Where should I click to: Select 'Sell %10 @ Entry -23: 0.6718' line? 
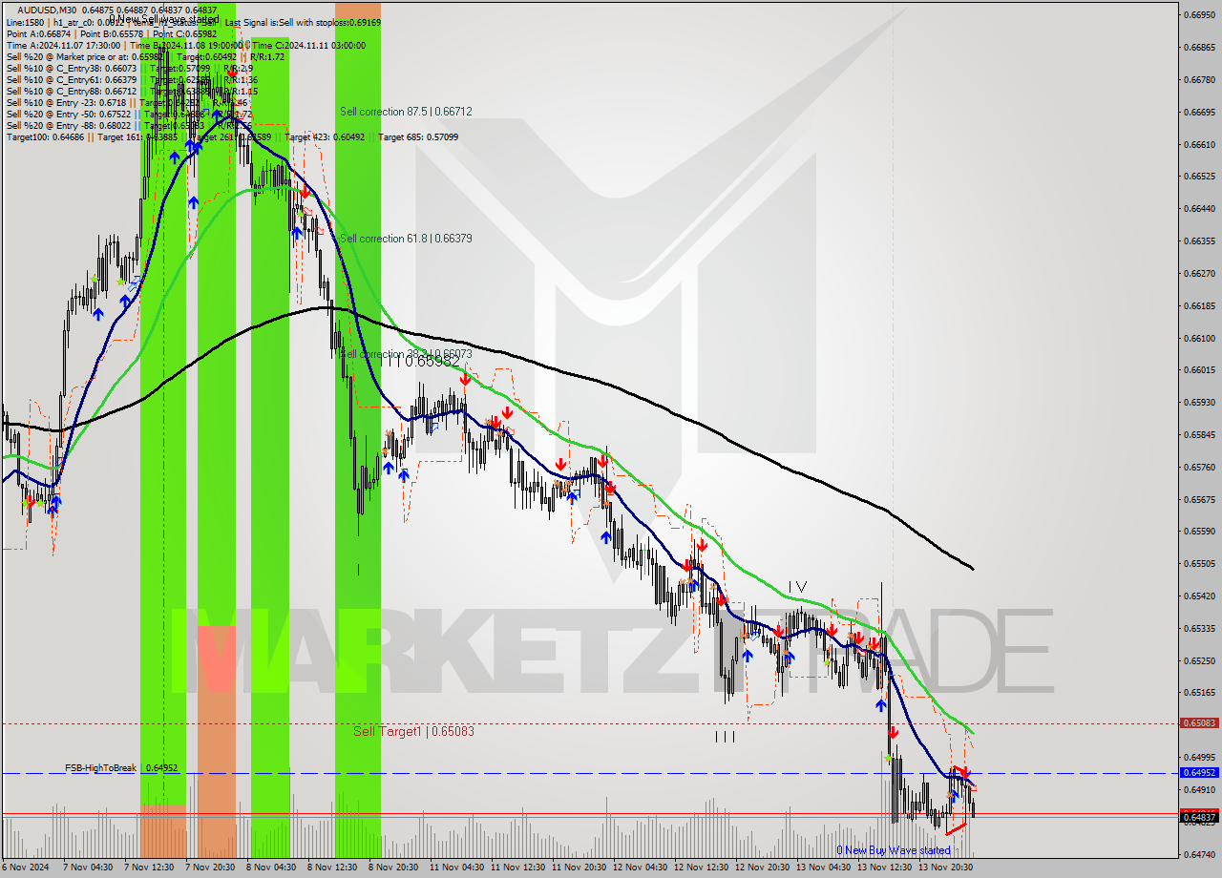coord(67,103)
